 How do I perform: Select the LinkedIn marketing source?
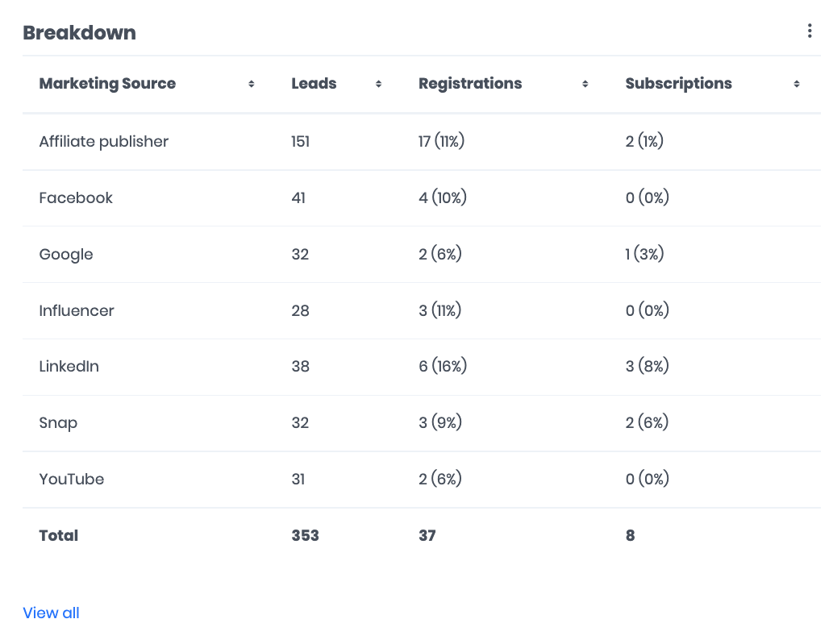tap(69, 366)
